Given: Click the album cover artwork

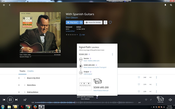Looking at the screenshot, I should pos(40,32).
